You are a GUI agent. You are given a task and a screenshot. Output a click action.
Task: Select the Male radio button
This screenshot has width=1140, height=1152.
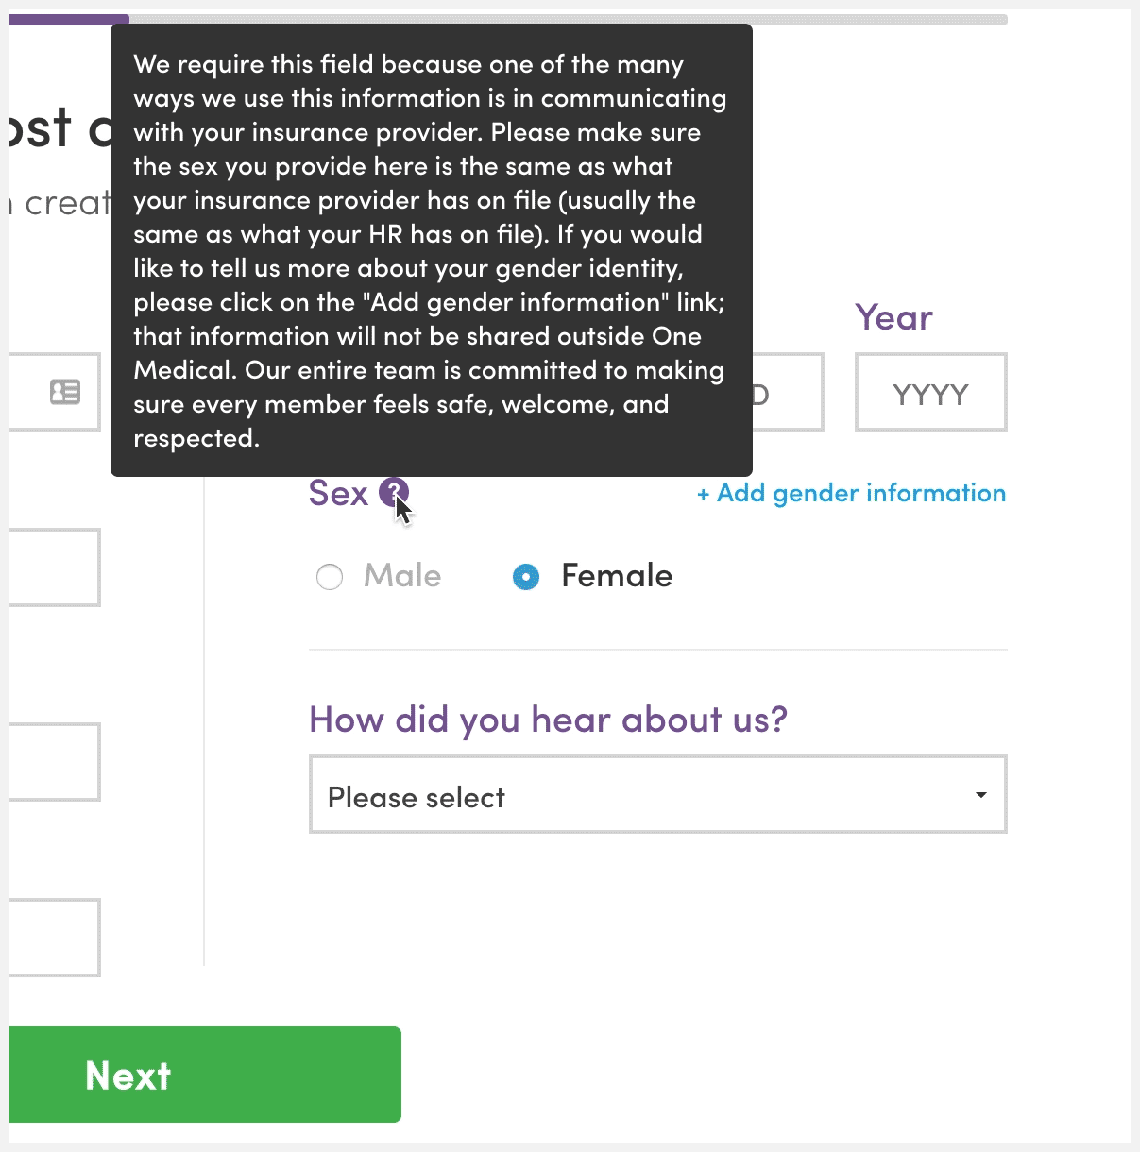coord(330,577)
